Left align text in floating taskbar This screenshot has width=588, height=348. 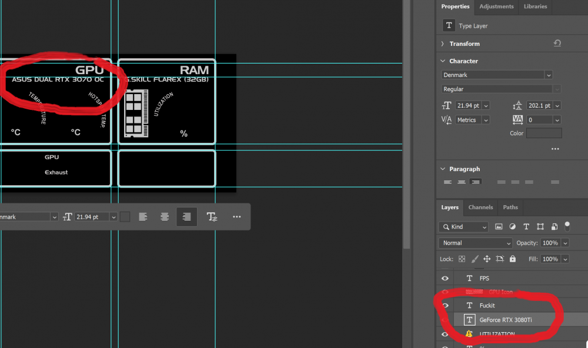click(143, 217)
